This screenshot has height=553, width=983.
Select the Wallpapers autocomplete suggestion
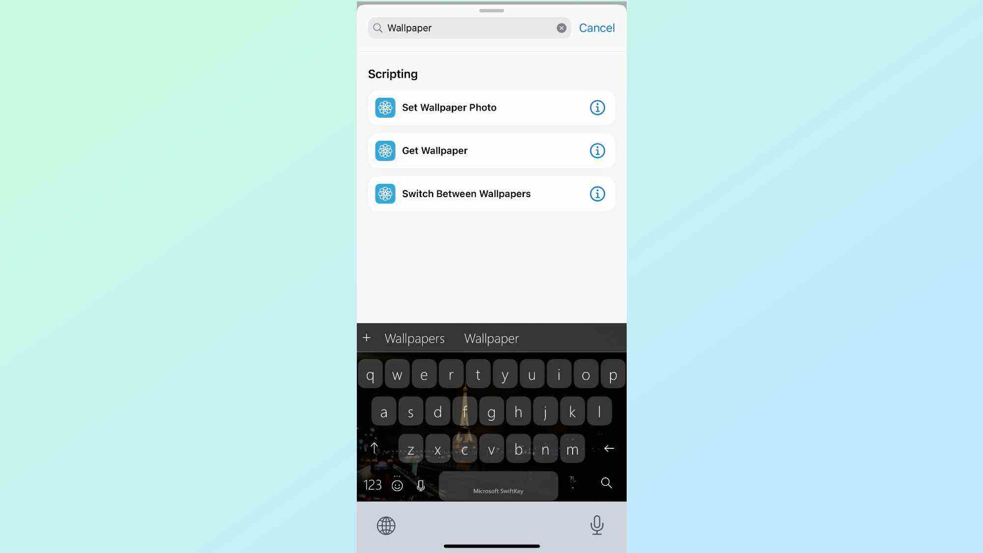tap(414, 338)
